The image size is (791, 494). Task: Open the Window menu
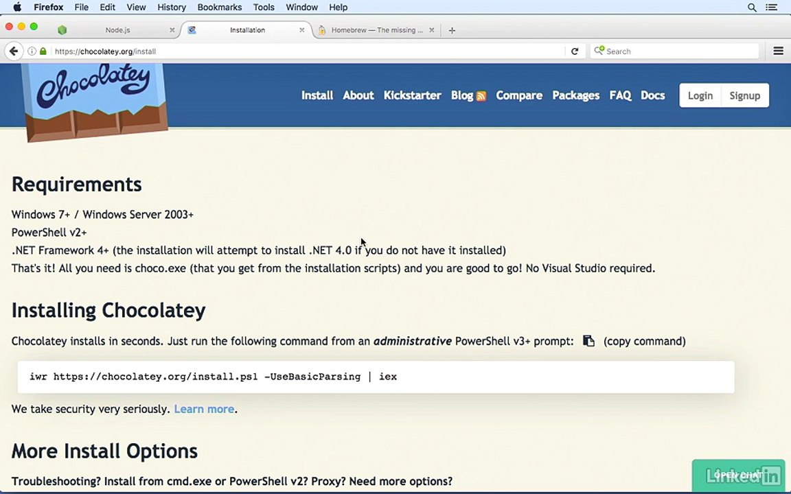pyautogui.click(x=301, y=7)
